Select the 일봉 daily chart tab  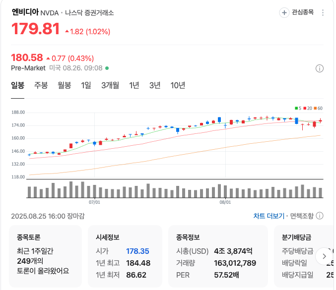(17, 85)
